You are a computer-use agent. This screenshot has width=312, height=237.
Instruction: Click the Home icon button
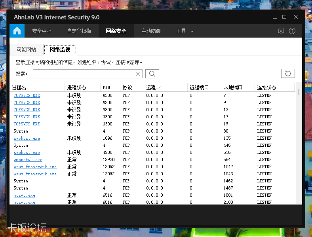(x=17, y=31)
